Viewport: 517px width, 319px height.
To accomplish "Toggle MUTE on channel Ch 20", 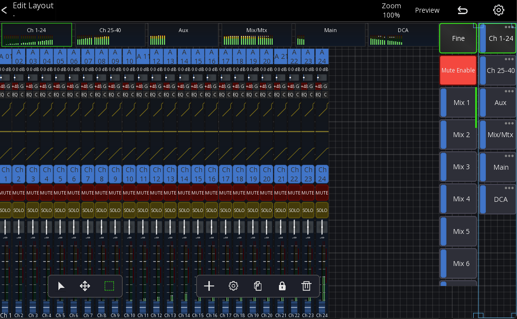I will [266, 193].
